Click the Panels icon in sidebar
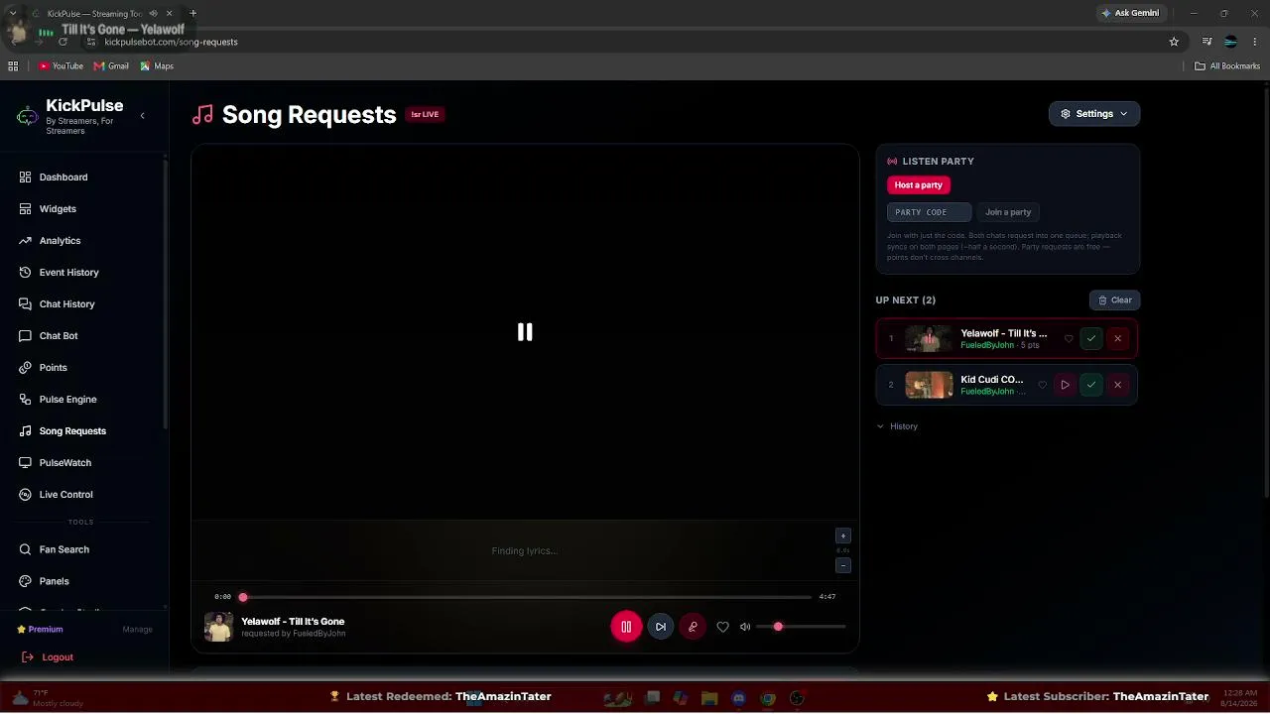Viewport: 1270px width, 714px height. pos(26,581)
